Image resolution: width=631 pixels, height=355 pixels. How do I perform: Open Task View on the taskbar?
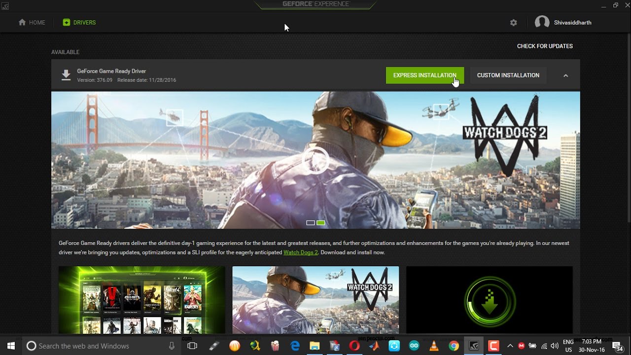tap(192, 346)
